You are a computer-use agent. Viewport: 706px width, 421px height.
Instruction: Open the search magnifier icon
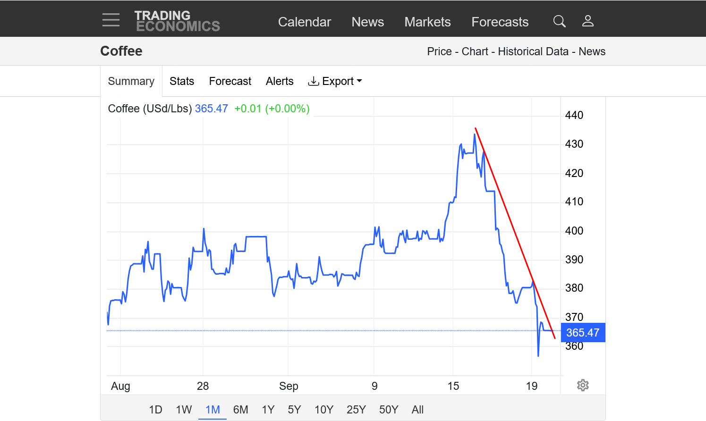tap(559, 21)
